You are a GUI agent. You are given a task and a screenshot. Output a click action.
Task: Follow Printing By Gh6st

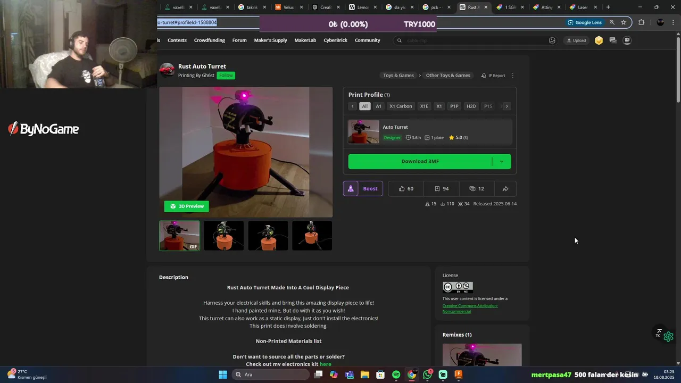pos(226,76)
